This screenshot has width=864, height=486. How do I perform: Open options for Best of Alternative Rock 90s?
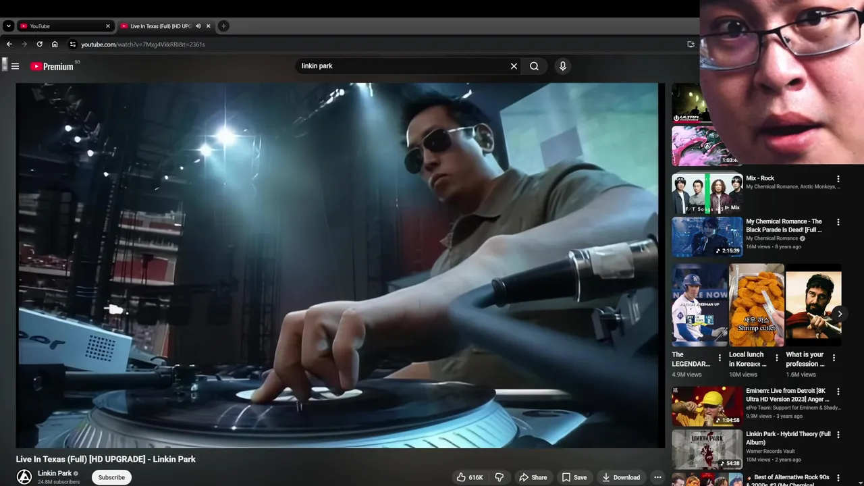[x=838, y=478]
